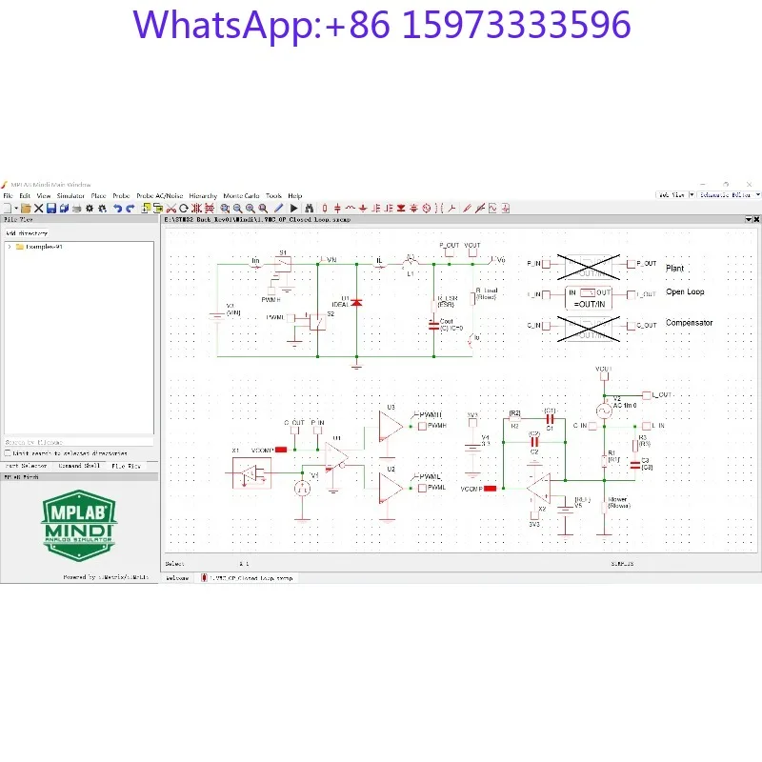
Task: Open the Simulator menu
Action: 70,196
